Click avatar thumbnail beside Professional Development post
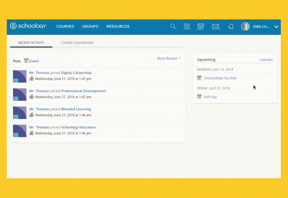Viewport: 288px width, 198px height. pos(20,94)
